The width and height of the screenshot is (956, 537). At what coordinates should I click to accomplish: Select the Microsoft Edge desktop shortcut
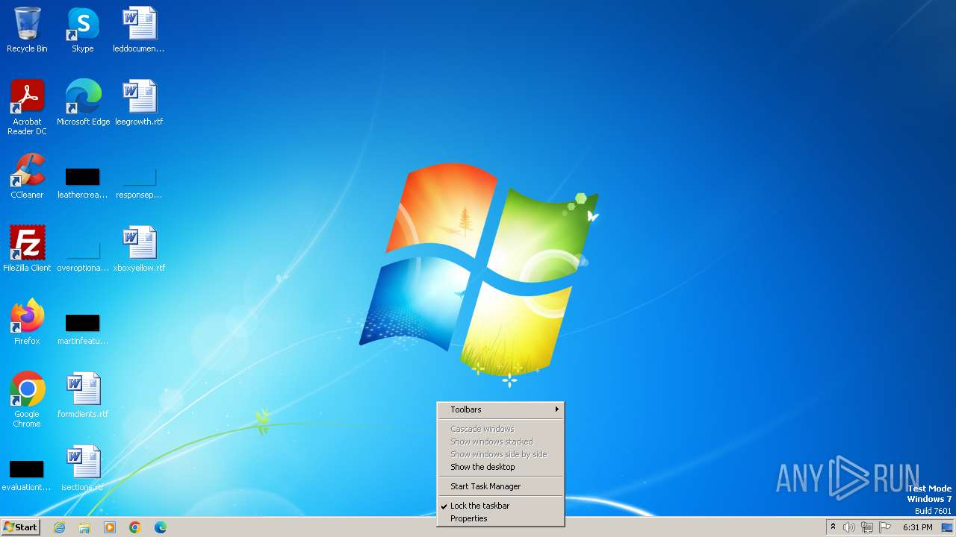point(83,103)
